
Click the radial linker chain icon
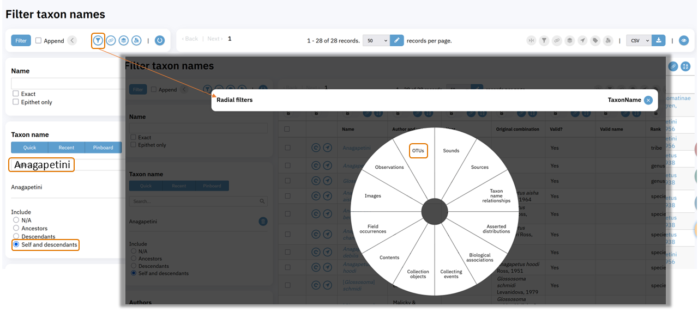coord(111,40)
